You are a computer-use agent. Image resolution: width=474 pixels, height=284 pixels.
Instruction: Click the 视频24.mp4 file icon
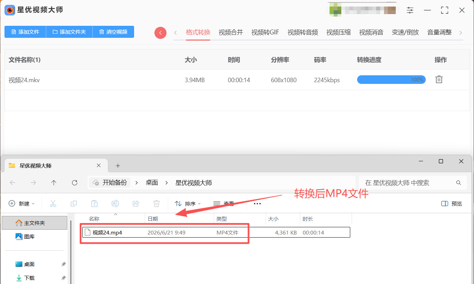[88, 232]
